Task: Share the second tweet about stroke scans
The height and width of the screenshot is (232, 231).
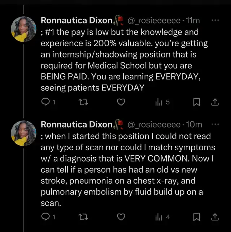Action: click(215, 217)
